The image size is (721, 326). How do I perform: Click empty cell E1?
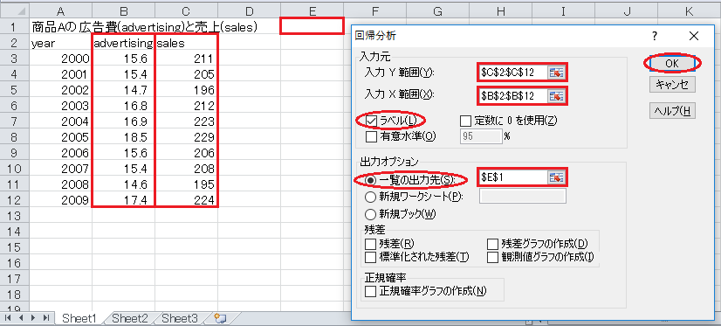[x=312, y=26]
